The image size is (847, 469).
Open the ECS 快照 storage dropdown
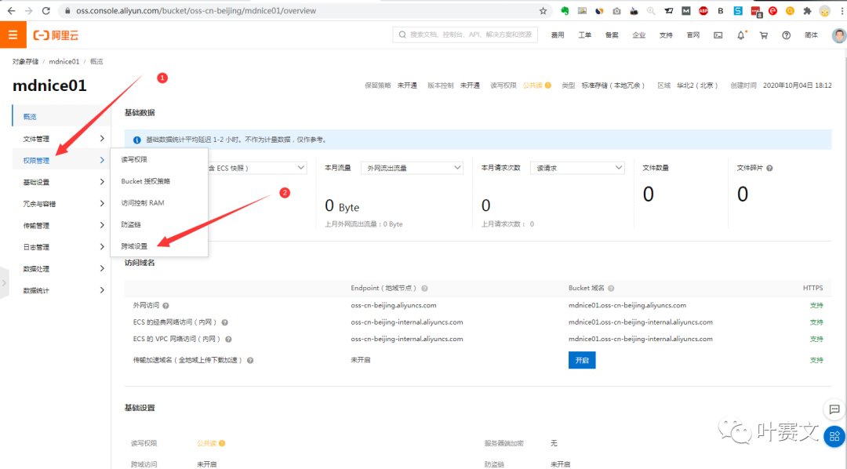point(257,168)
